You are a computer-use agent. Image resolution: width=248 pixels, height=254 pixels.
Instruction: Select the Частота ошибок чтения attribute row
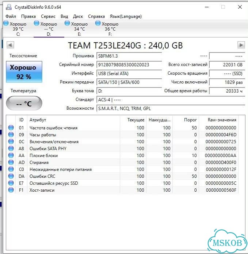click(122, 128)
